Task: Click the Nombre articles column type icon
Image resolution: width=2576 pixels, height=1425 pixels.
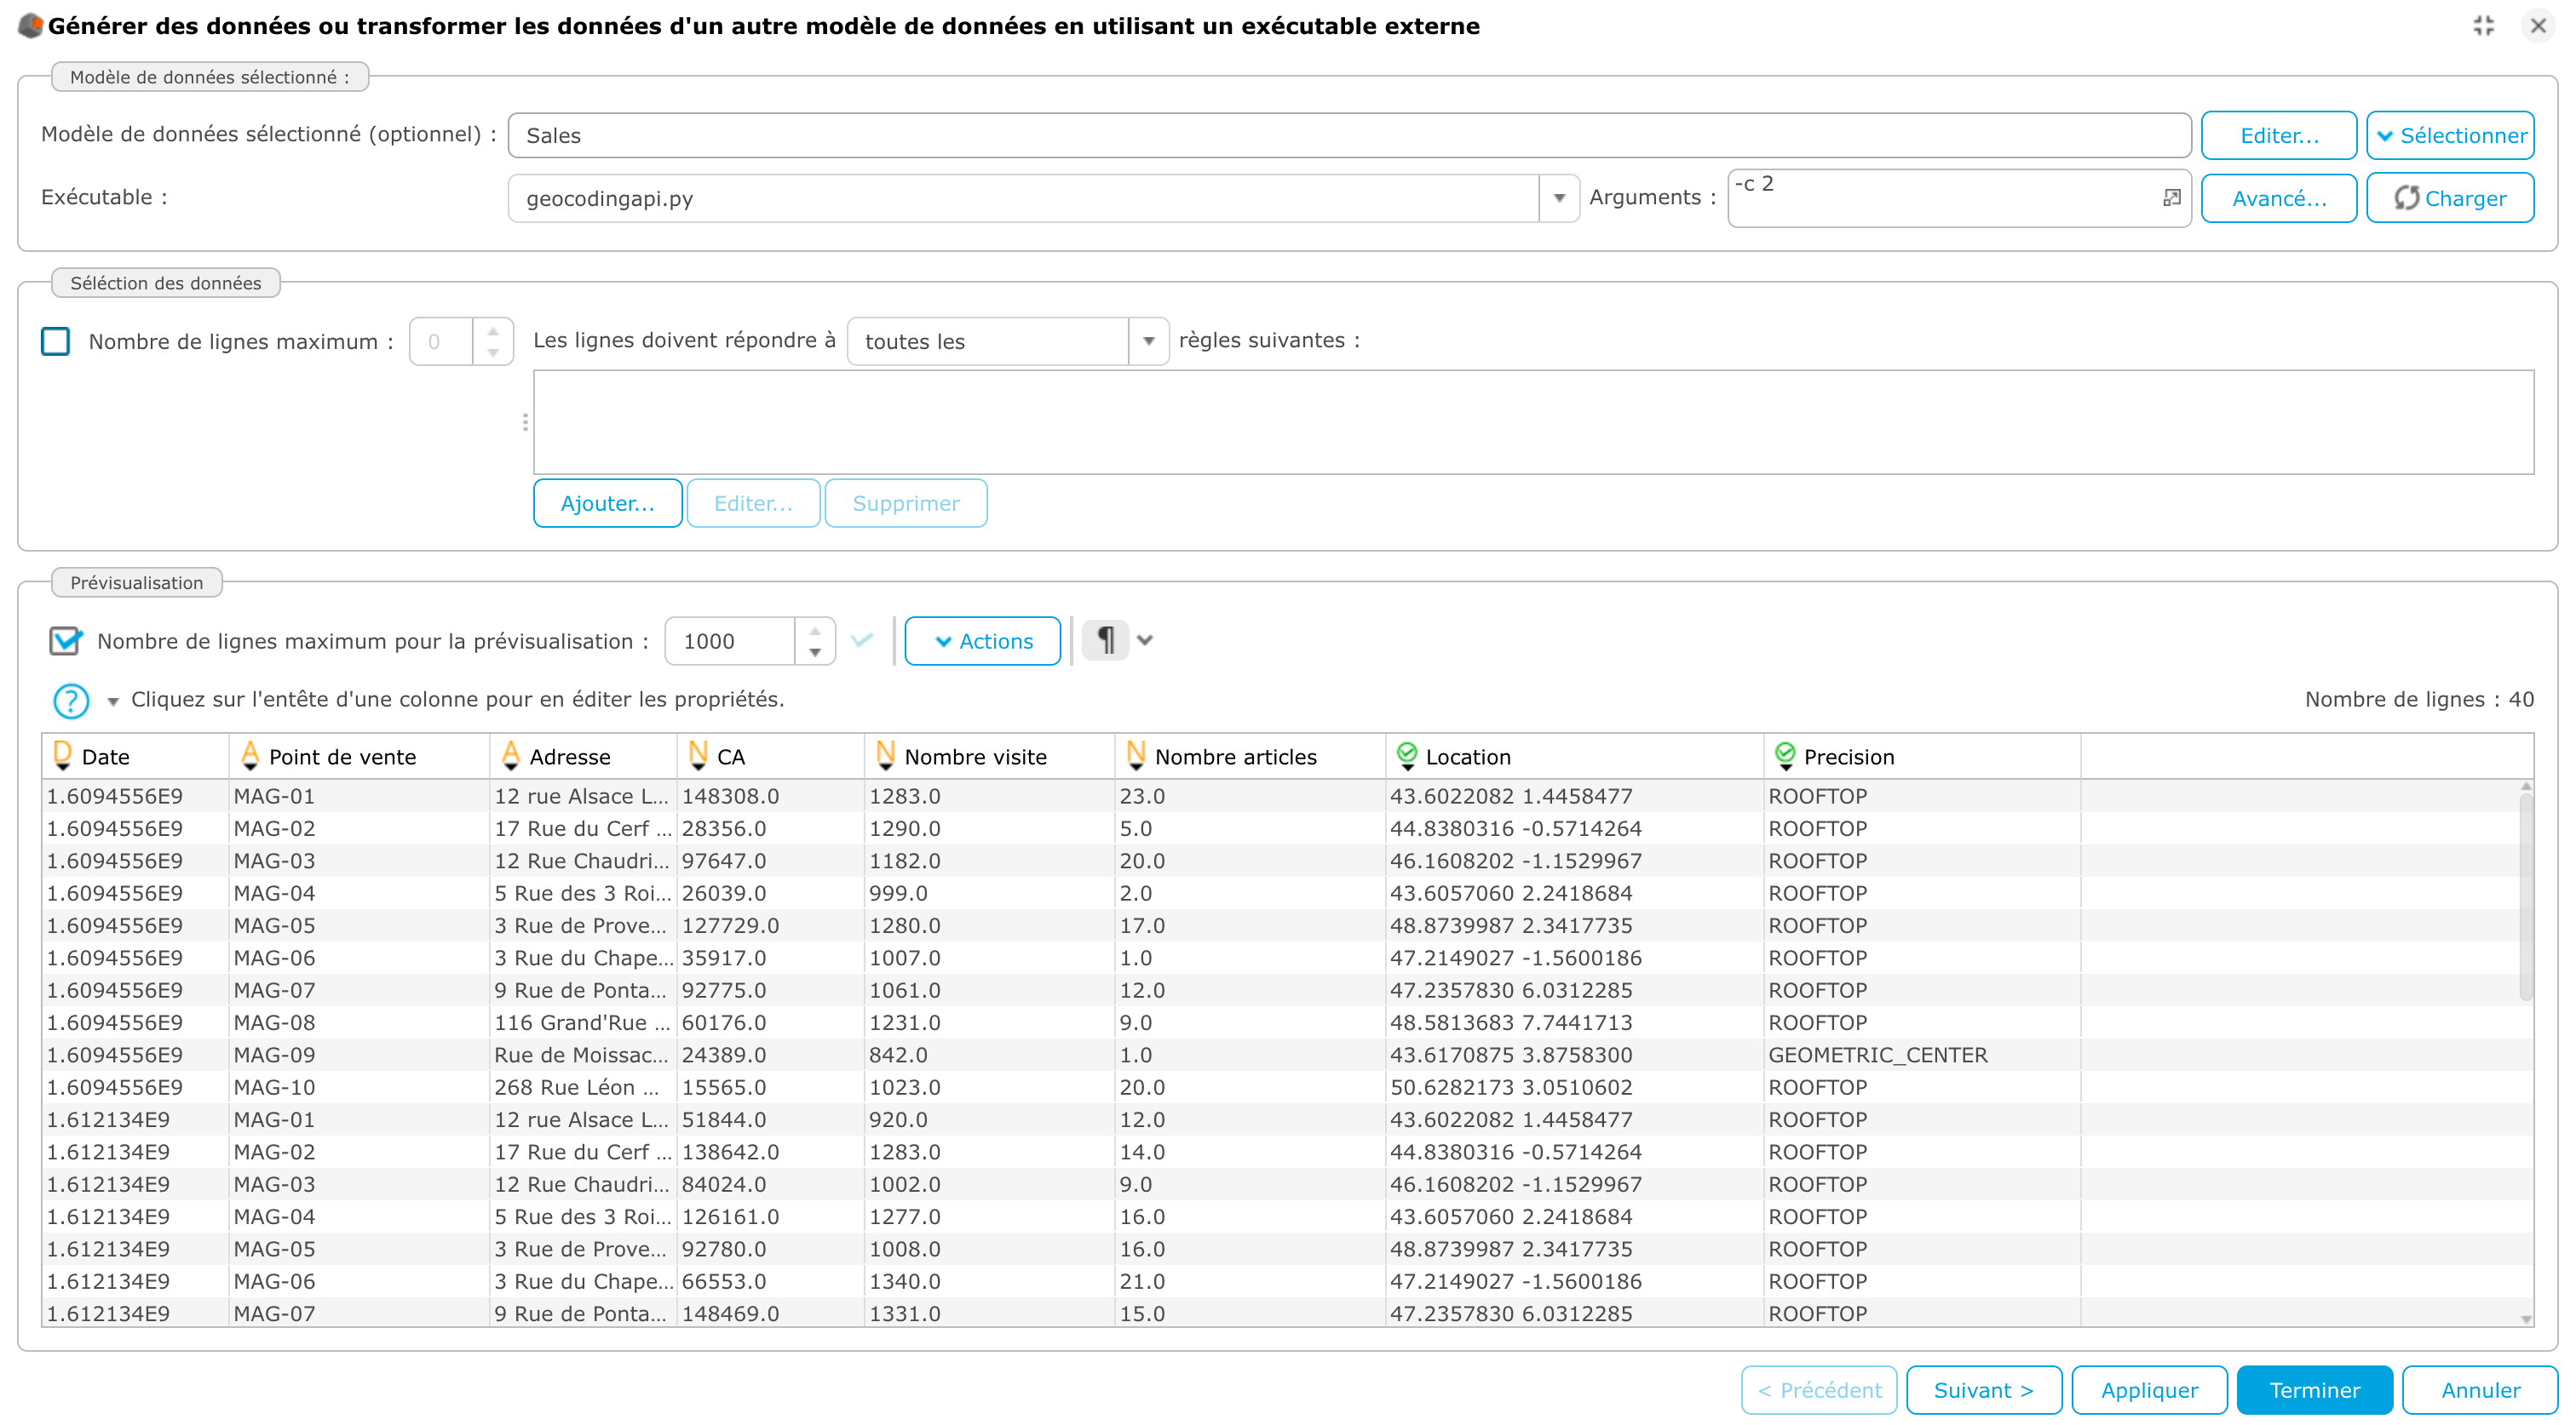Action: [x=1136, y=755]
